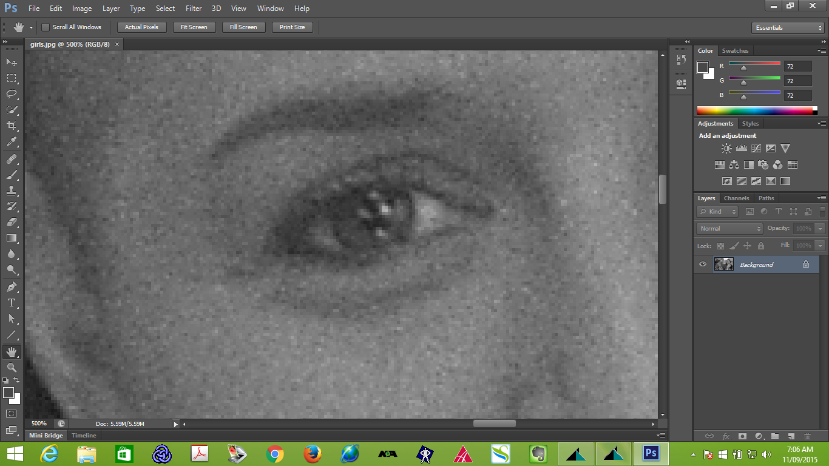
Task: Click the color spectrum ramp
Action: (754, 110)
